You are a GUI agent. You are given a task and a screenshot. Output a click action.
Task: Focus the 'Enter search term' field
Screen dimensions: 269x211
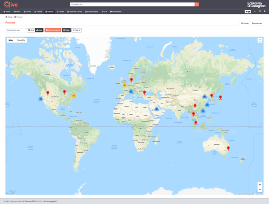16,30
